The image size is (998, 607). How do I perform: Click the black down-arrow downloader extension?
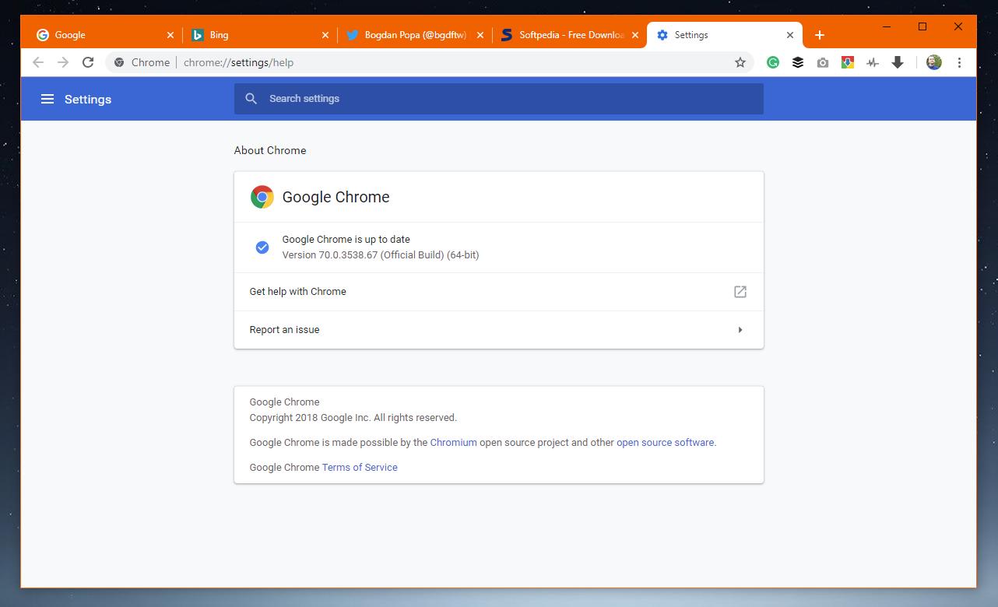pyautogui.click(x=898, y=62)
